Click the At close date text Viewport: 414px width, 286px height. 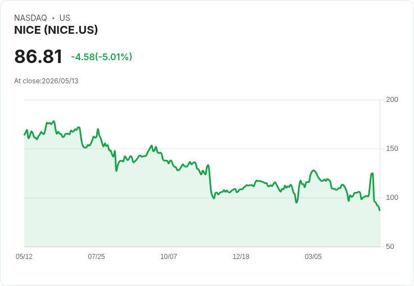pyautogui.click(x=46, y=81)
